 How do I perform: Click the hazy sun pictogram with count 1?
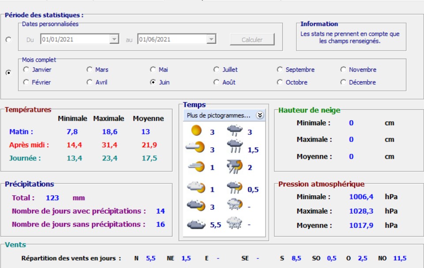coord(196,167)
